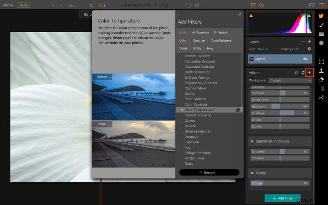Select the Radial mask tool
328x205 pixels.
(321, 43)
